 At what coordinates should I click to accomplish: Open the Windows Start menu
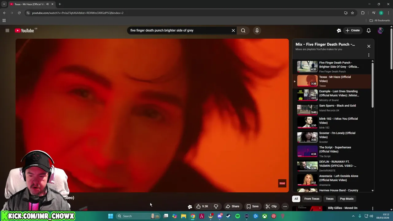coord(111,216)
